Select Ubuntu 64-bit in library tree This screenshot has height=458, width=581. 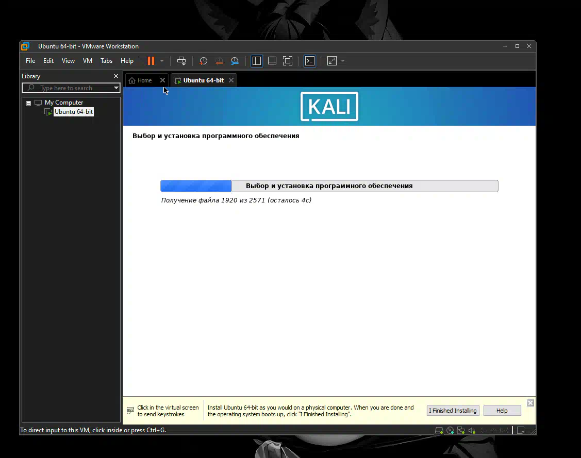(73, 112)
